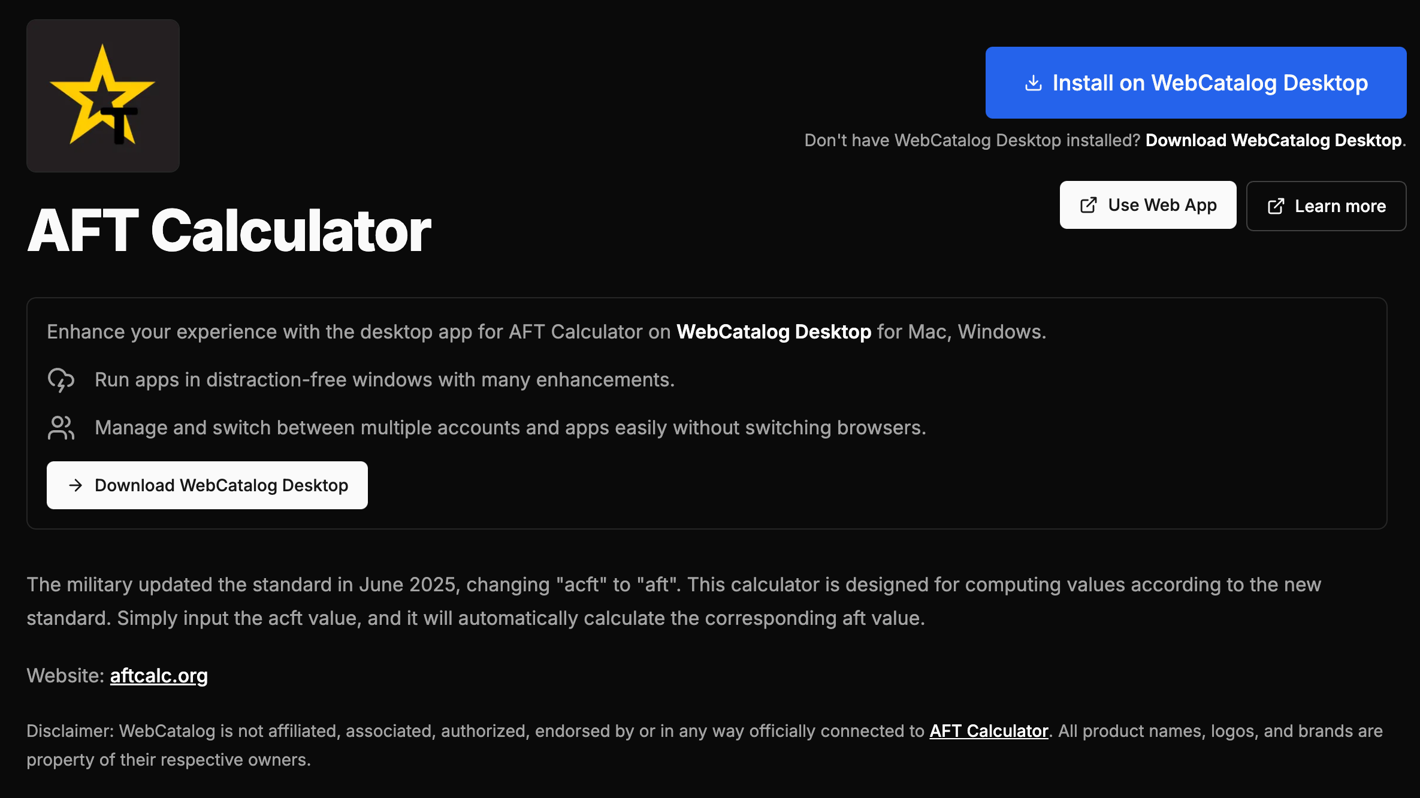The width and height of the screenshot is (1420, 798).
Task: Follow the bold WebCatalog Desktop link in the info box
Action: (774, 332)
